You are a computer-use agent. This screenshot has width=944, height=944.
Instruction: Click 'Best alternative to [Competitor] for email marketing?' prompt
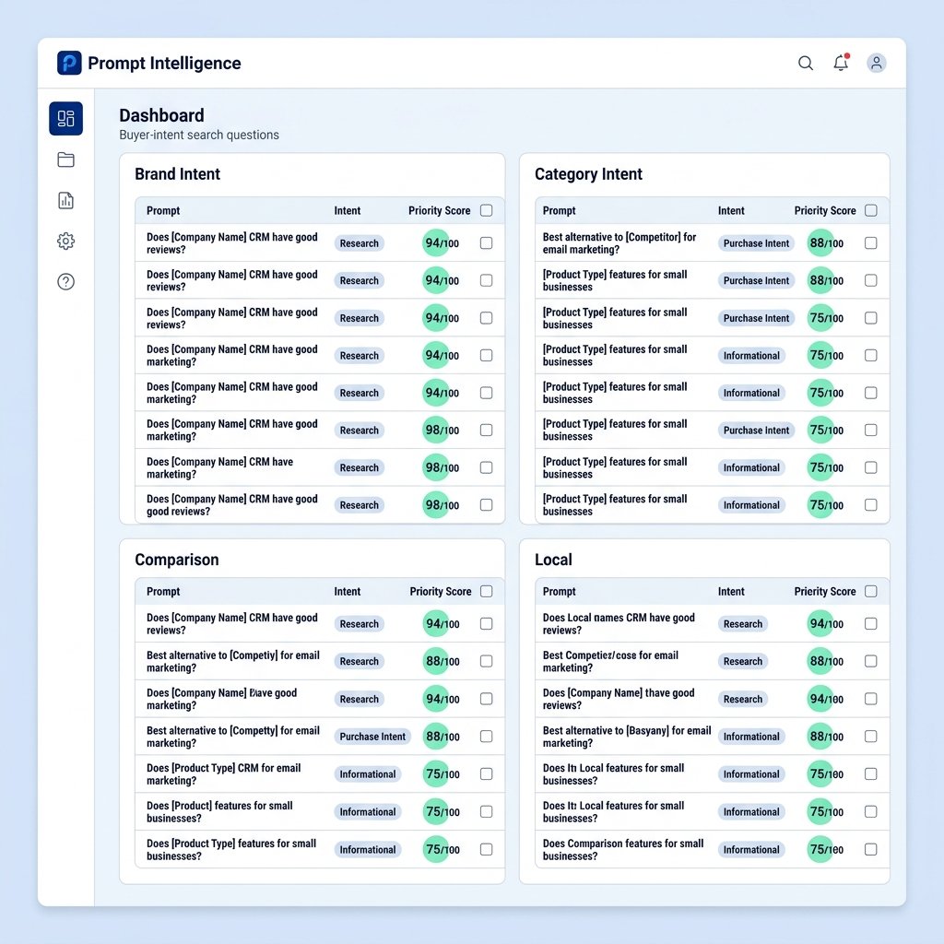[619, 243]
